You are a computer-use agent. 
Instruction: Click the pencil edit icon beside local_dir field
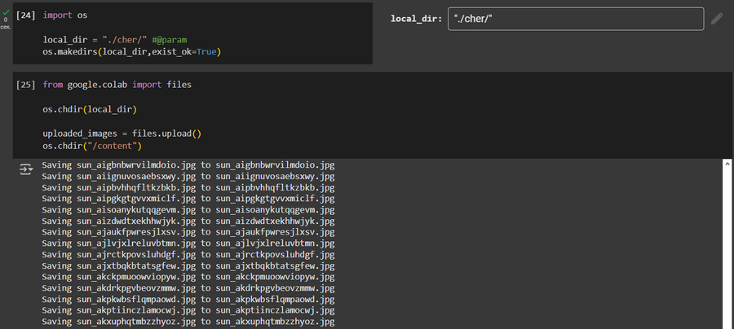(x=717, y=19)
